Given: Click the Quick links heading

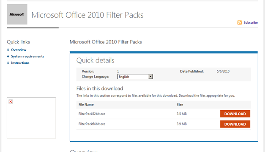Looking at the screenshot, I should pyautogui.click(x=19, y=42).
